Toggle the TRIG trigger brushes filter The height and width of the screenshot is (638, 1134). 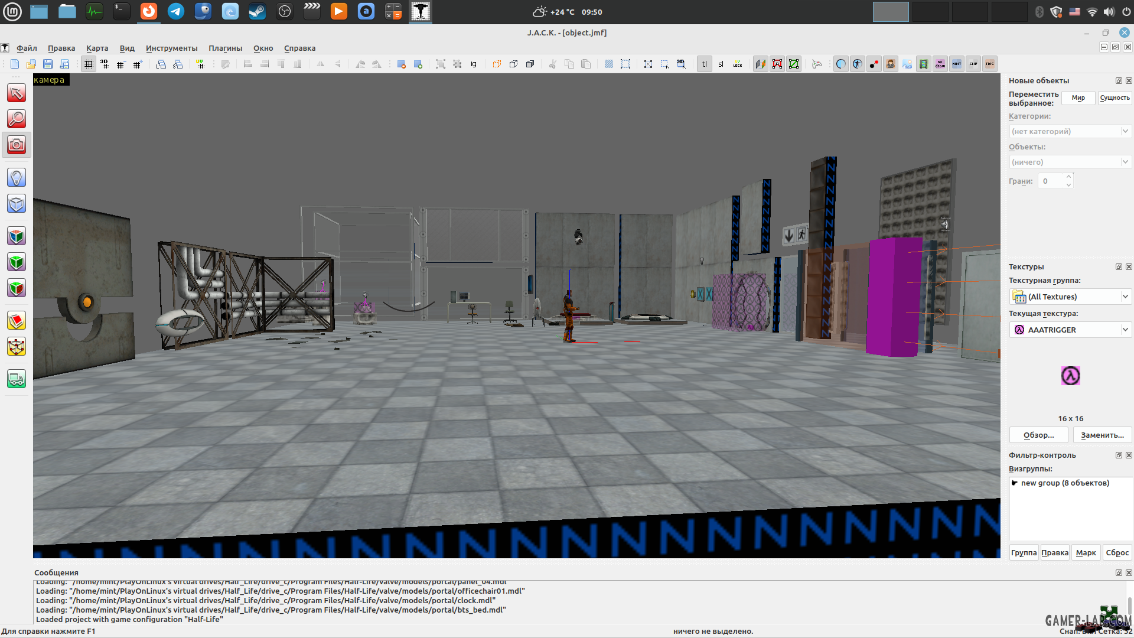(x=990, y=64)
